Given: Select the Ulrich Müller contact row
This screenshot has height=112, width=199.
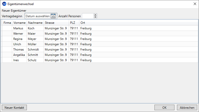Looking at the screenshot, I should coord(100,44).
